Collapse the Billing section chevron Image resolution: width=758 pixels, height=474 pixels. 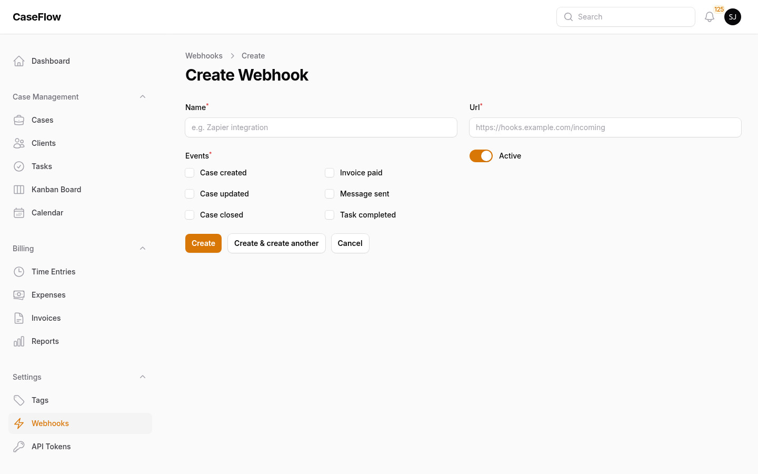point(143,248)
